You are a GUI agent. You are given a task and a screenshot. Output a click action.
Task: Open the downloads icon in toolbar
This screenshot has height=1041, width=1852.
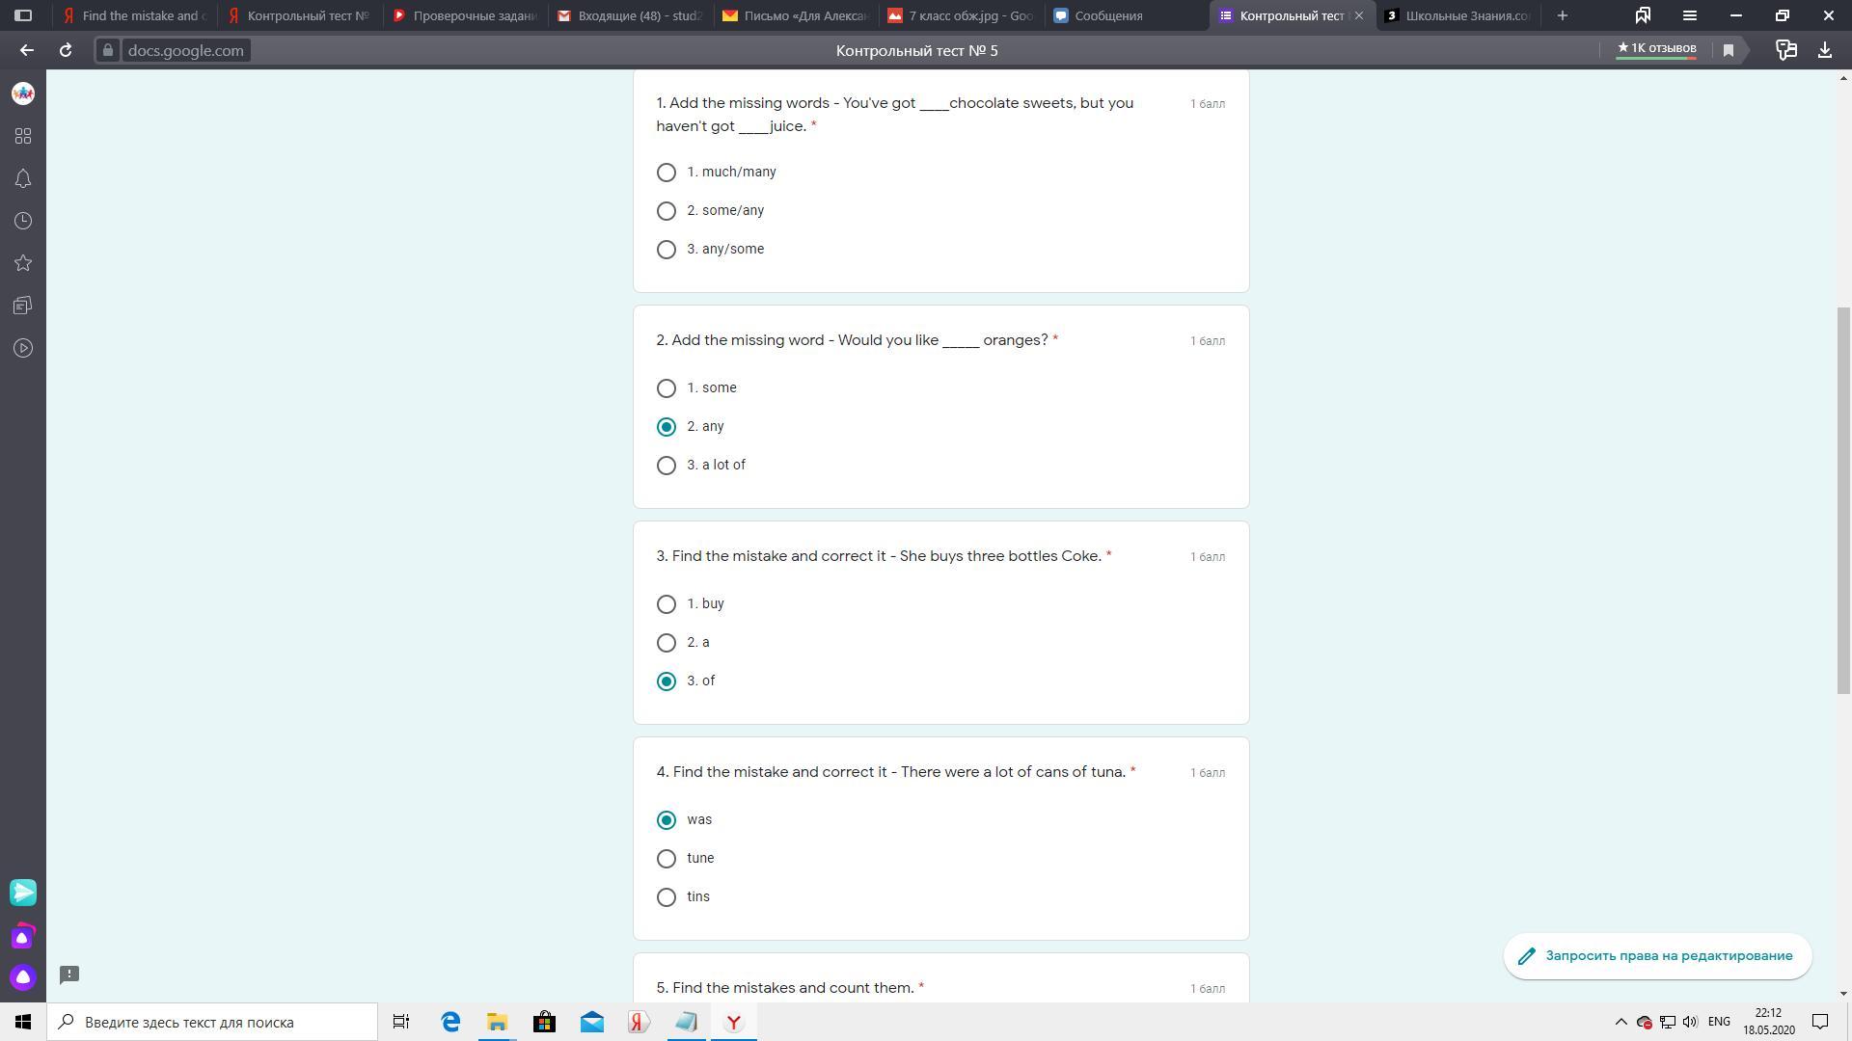tap(1824, 50)
